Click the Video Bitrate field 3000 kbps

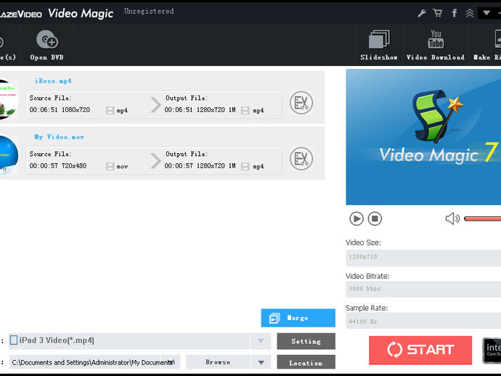pos(423,289)
